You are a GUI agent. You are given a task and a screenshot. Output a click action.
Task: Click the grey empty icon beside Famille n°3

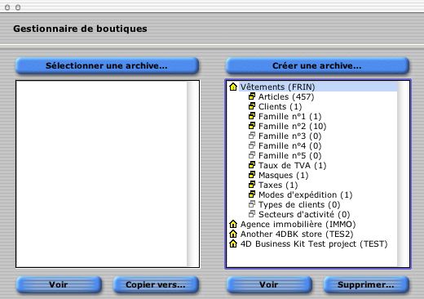(252, 136)
